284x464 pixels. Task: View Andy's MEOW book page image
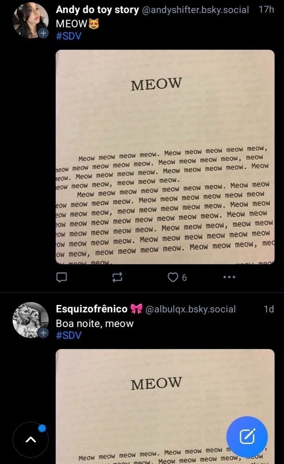(165, 157)
